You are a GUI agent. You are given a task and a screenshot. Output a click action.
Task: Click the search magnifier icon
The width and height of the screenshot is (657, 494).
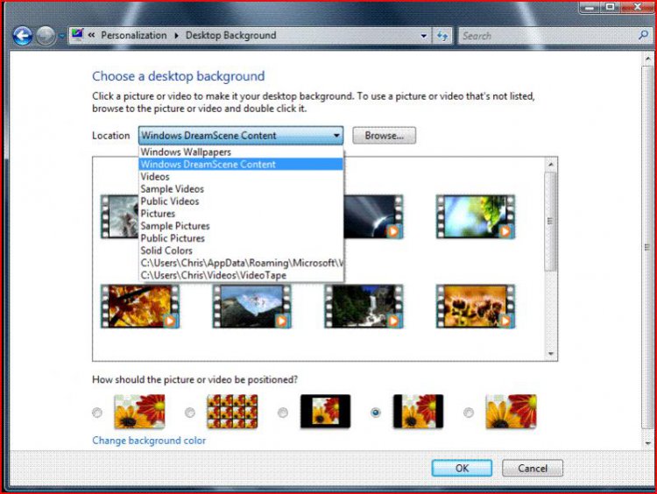pos(643,35)
